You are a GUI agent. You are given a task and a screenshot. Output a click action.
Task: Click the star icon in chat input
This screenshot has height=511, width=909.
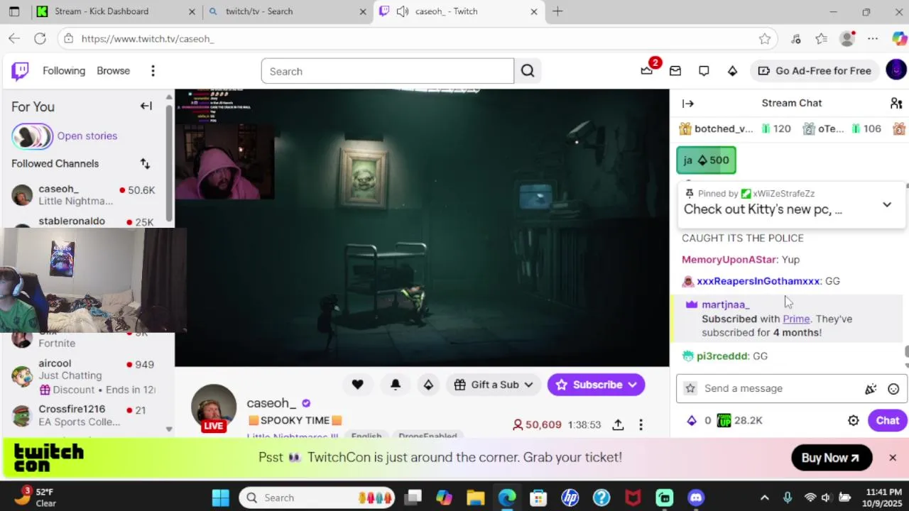pyautogui.click(x=690, y=389)
